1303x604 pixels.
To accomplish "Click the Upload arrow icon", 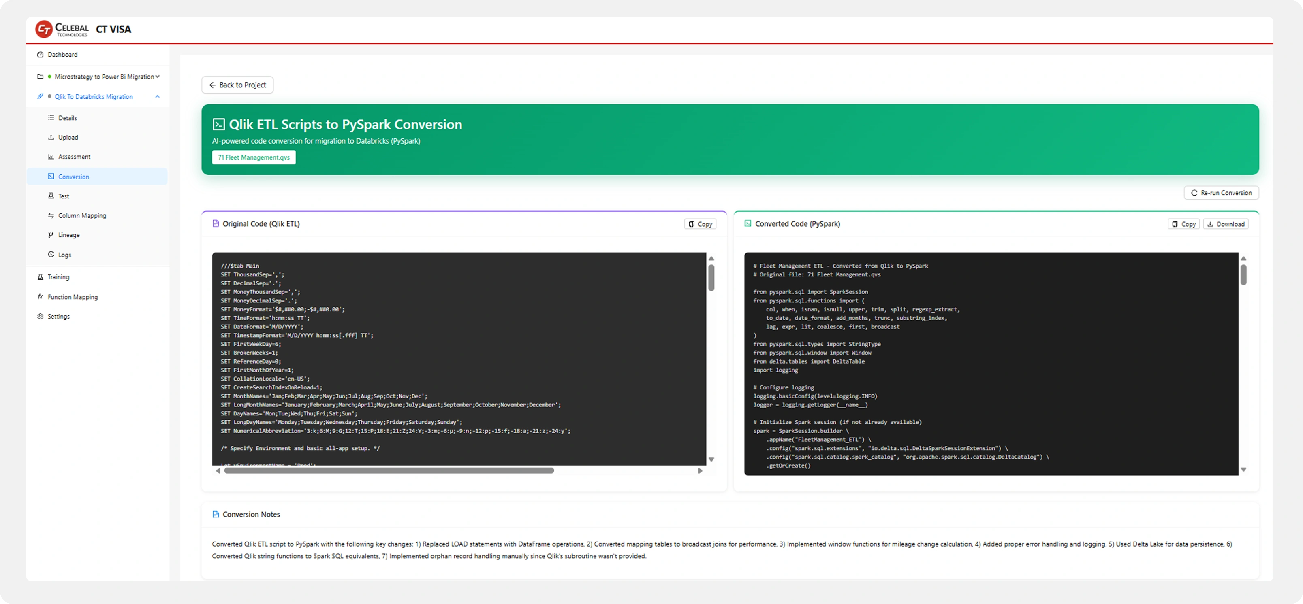I will (x=51, y=137).
